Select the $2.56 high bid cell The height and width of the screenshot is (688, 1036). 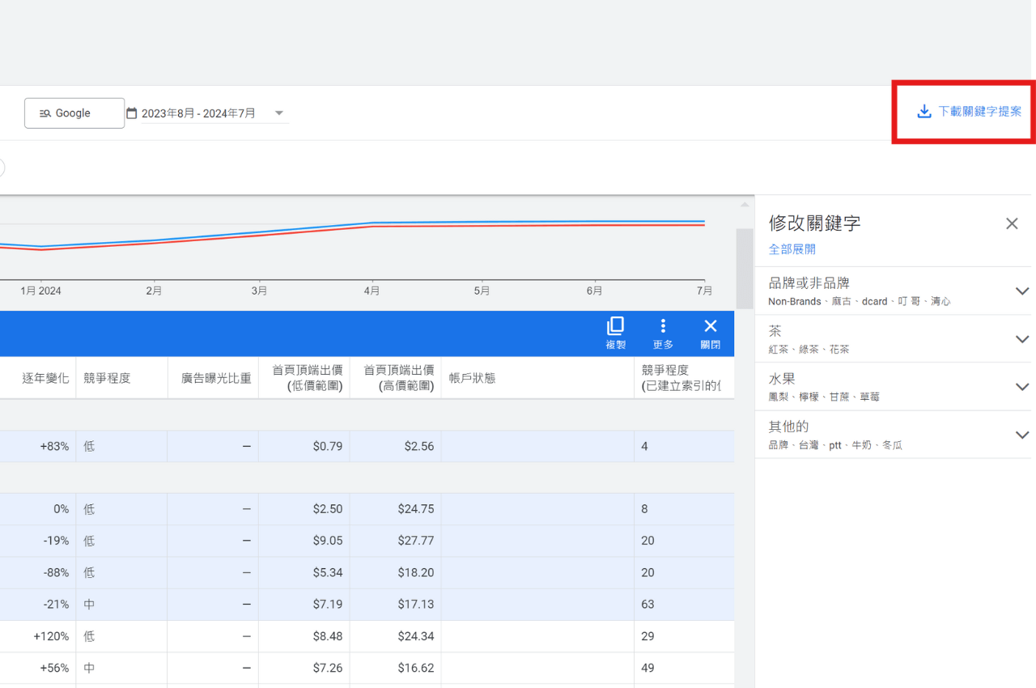[419, 446]
